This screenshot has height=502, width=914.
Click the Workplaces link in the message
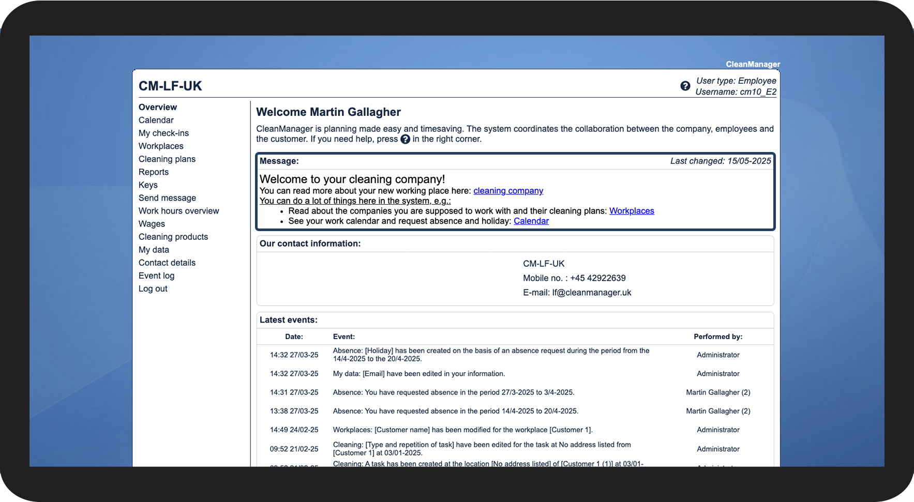tap(632, 211)
